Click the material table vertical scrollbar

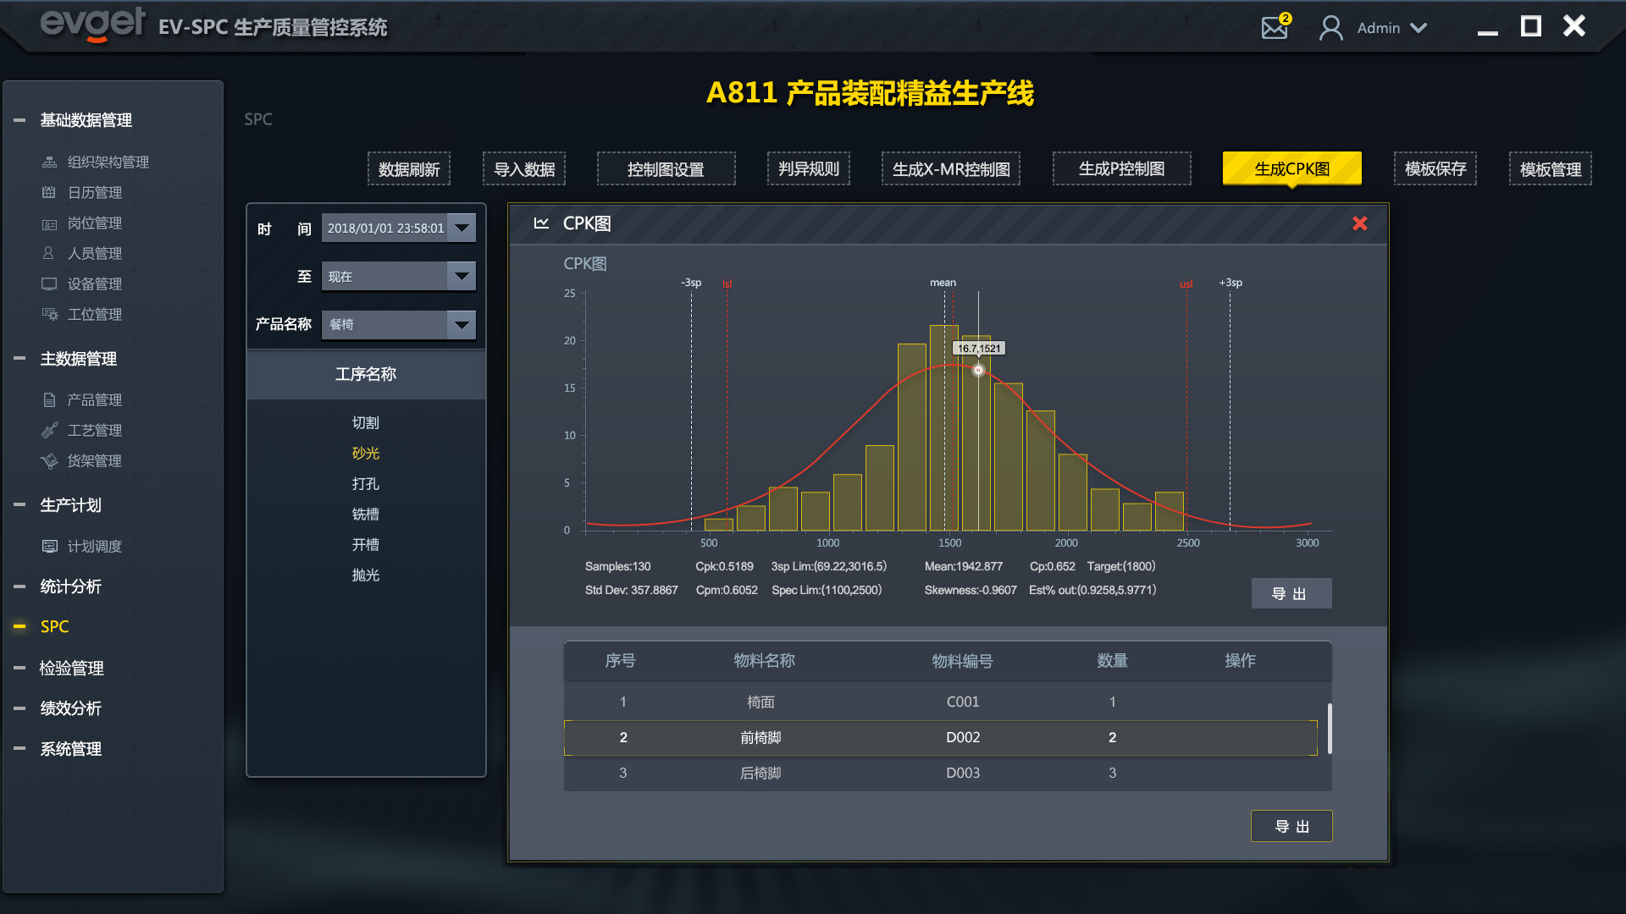[1330, 728]
